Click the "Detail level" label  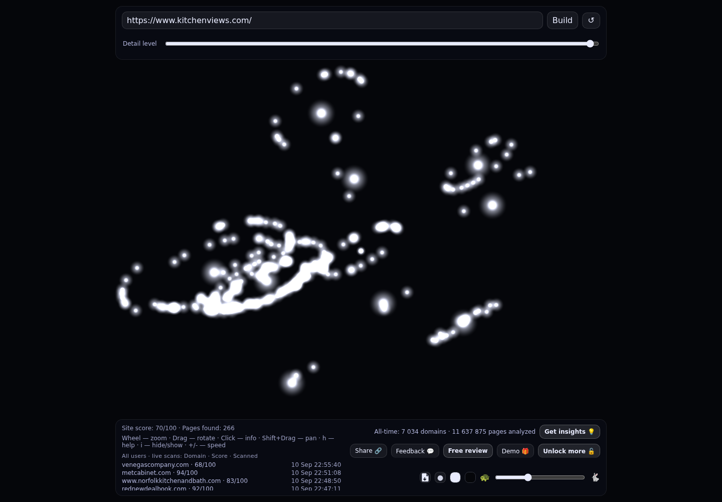(140, 44)
